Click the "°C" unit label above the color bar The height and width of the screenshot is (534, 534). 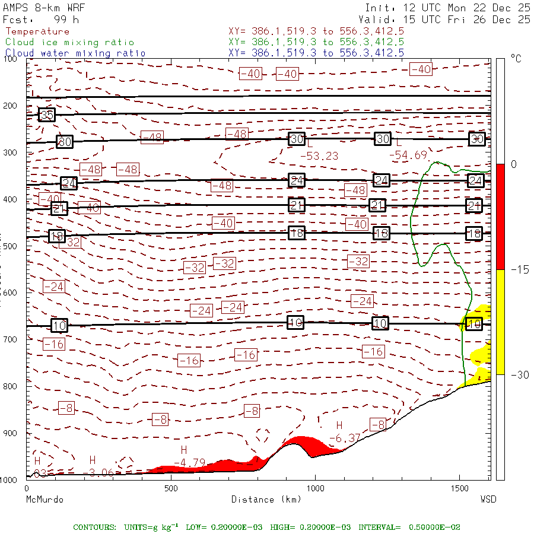point(516,59)
